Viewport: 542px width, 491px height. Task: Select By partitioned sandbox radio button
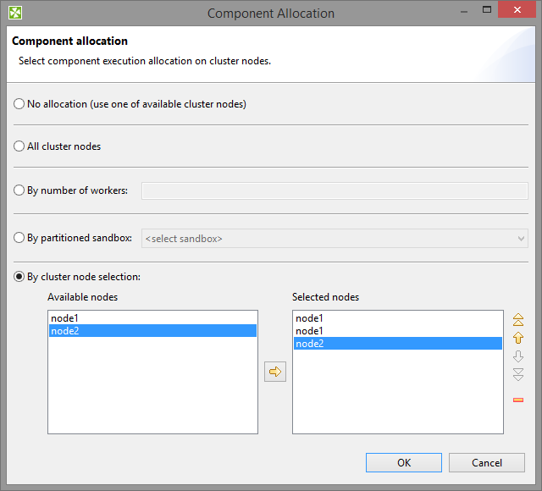19,238
